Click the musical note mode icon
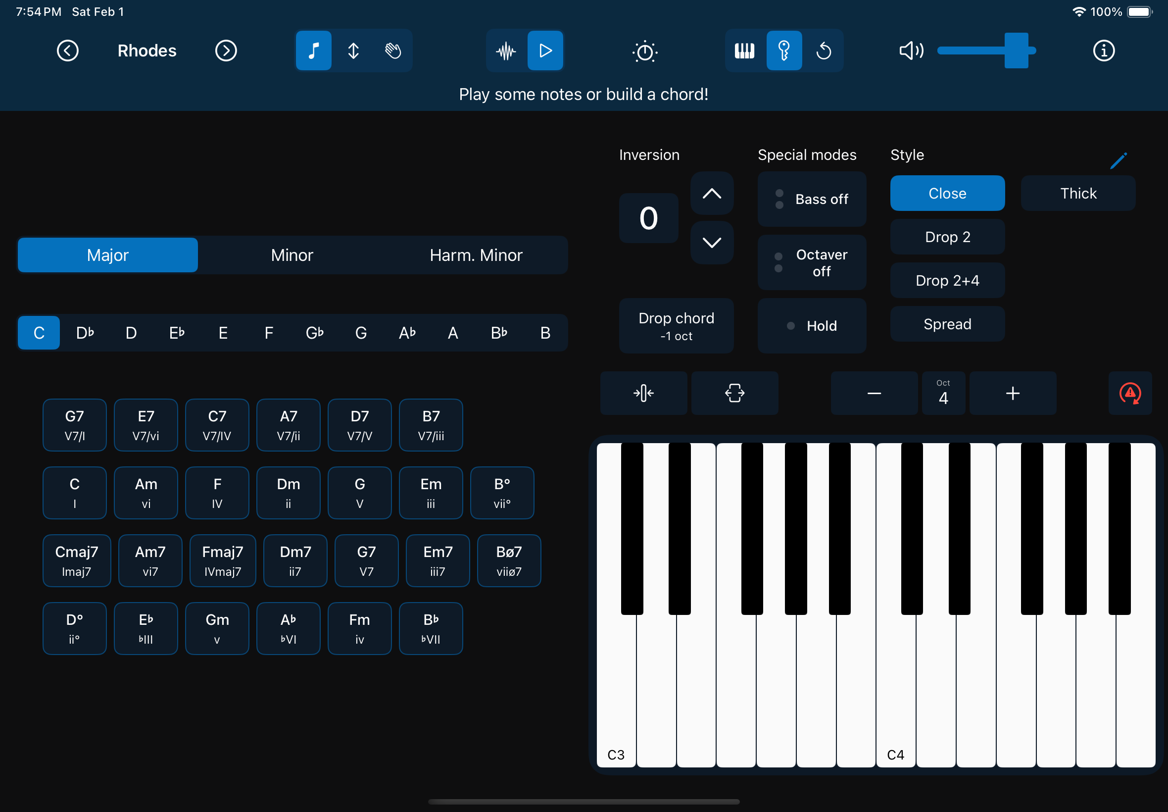This screenshot has height=812, width=1168. (314, 51)
